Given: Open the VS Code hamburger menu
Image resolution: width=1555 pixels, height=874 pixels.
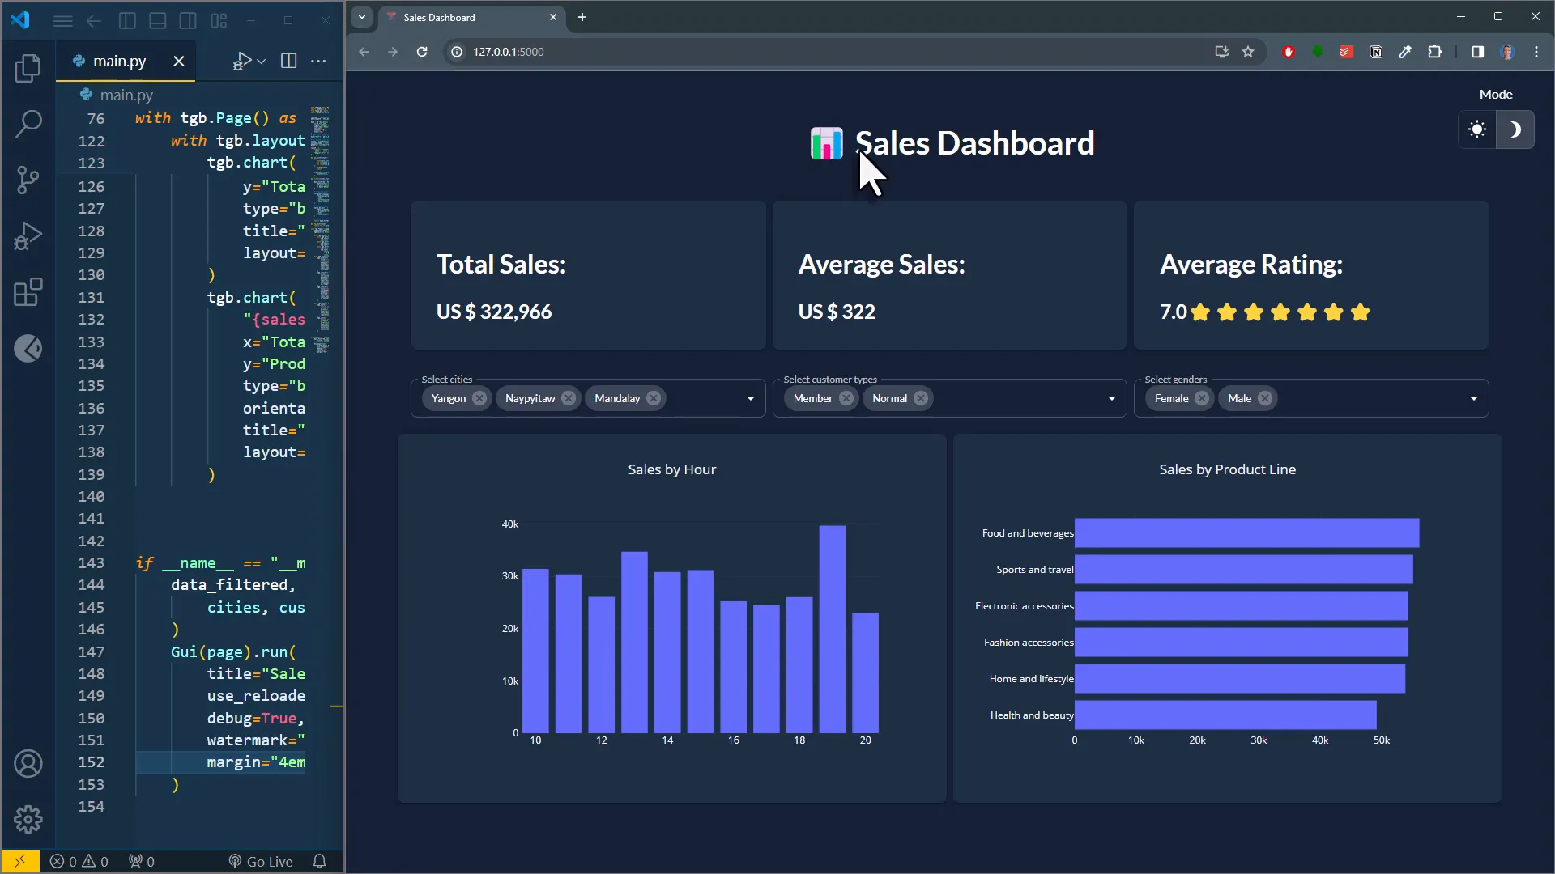Looking at the screenshot, I should coord(63,20).
